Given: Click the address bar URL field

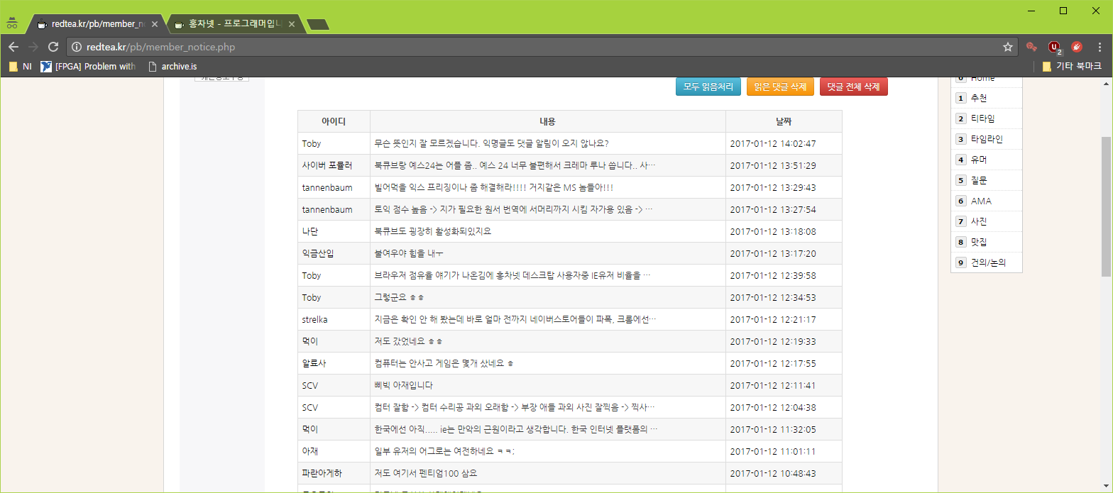Looking at the screenshot, I should pos(497,47).
